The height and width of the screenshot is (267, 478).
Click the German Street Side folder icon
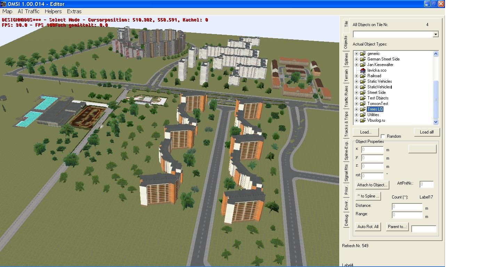click(363, 59)
